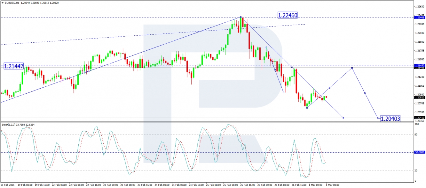Click the 24 Feb 00:00 time label
Screen dimensions: 426x188
[162, 184]
